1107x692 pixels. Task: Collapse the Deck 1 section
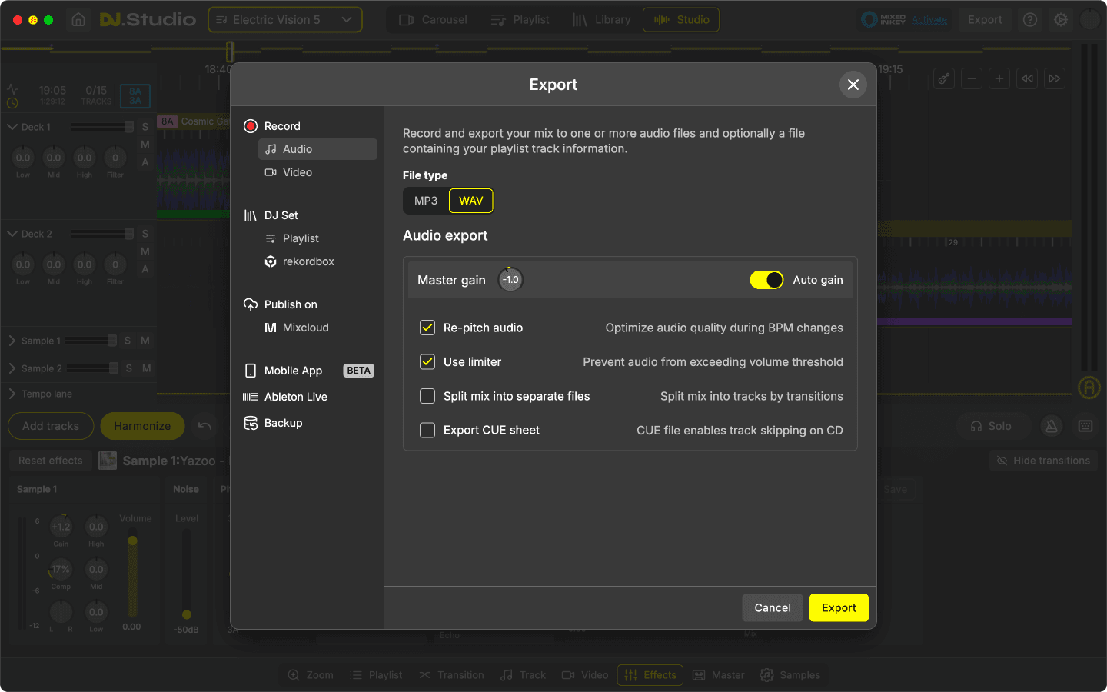pyautogui.click(x=12, y=127)
